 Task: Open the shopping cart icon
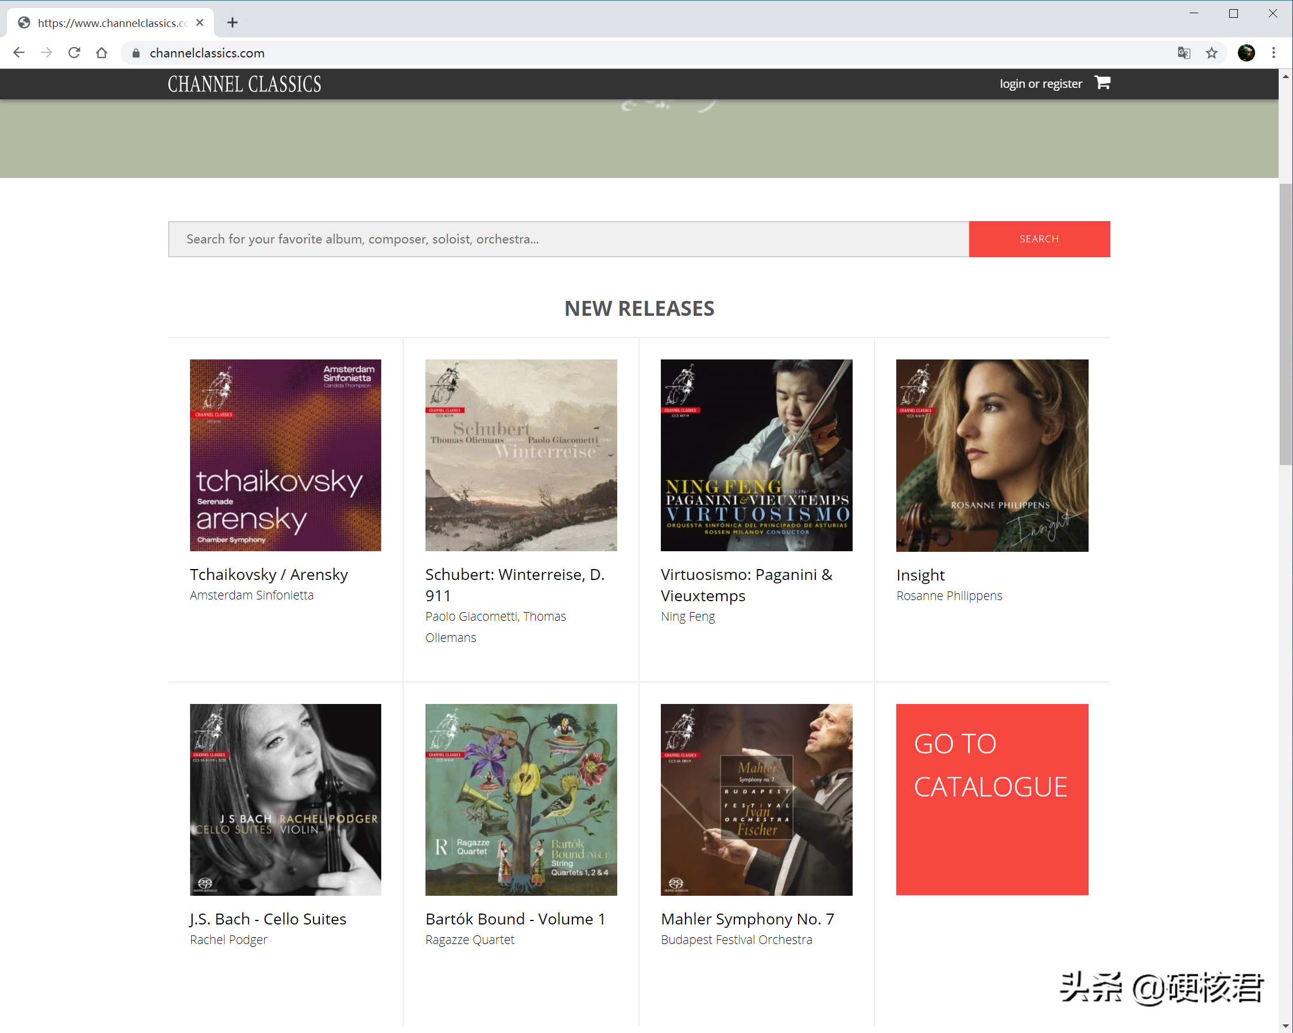pos(1102,83)
